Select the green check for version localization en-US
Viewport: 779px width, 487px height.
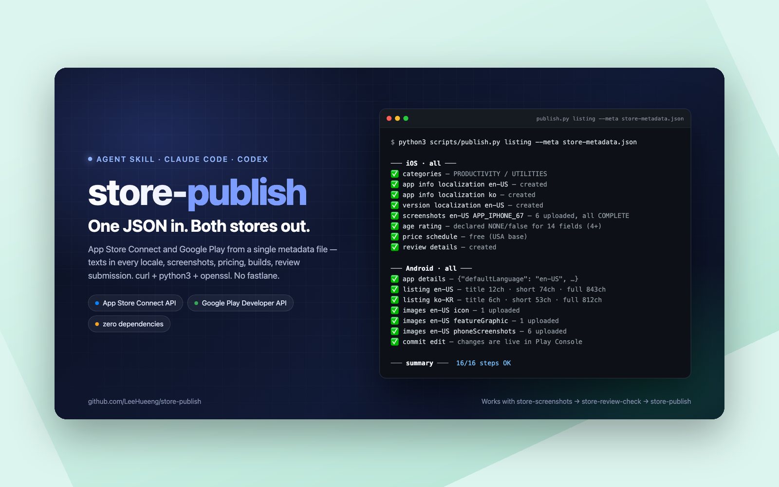click(394, 205)
